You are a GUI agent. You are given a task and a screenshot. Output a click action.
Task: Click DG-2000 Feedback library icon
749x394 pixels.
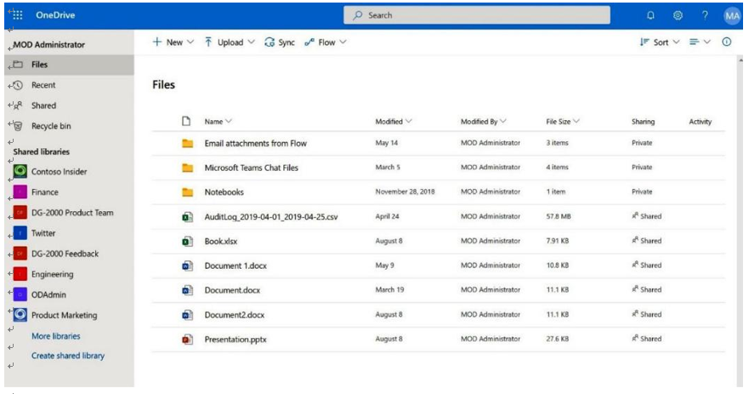pyautogui.click(x=20, y=254)
